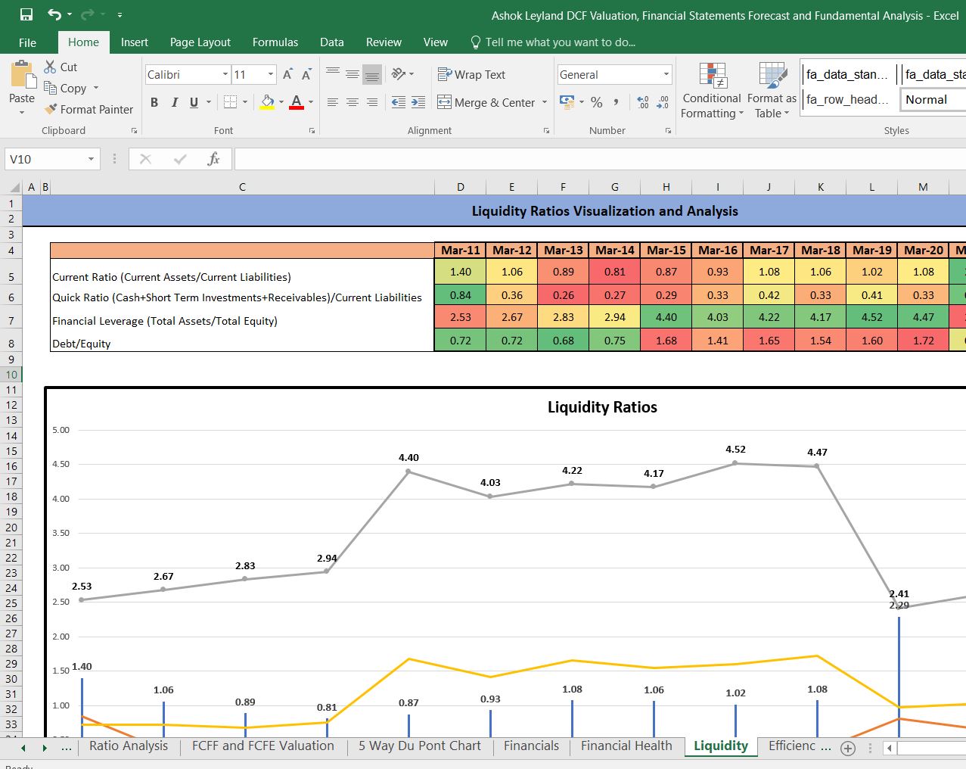The image size is (966, 769).
Task: Switch to the Page Layout ribbon tab
Action: point(200,42)
